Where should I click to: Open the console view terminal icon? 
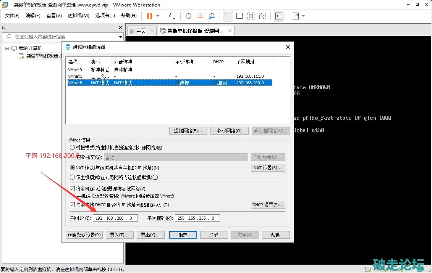279,16
